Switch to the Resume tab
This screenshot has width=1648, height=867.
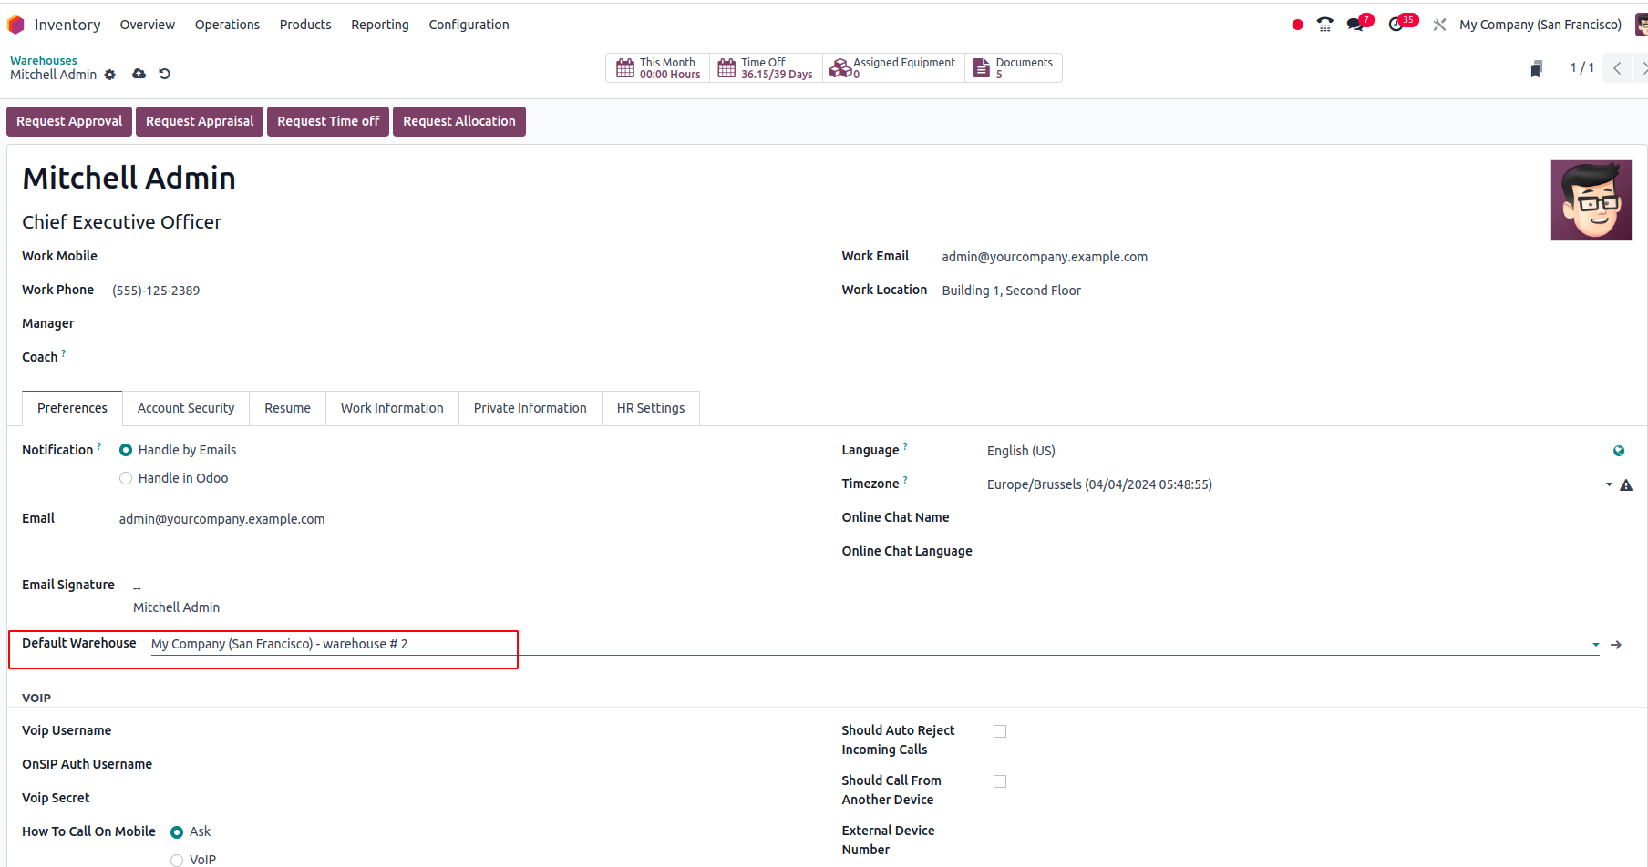coord(287,408)
